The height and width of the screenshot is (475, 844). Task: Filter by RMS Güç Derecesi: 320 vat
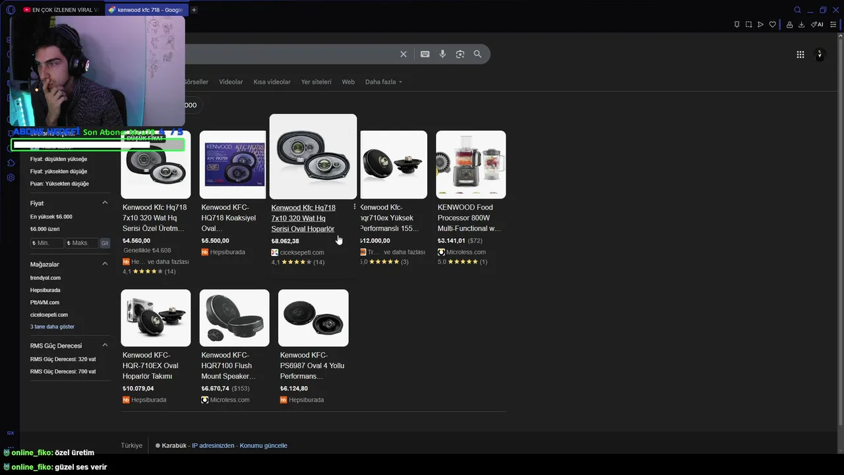pos(63,359)
